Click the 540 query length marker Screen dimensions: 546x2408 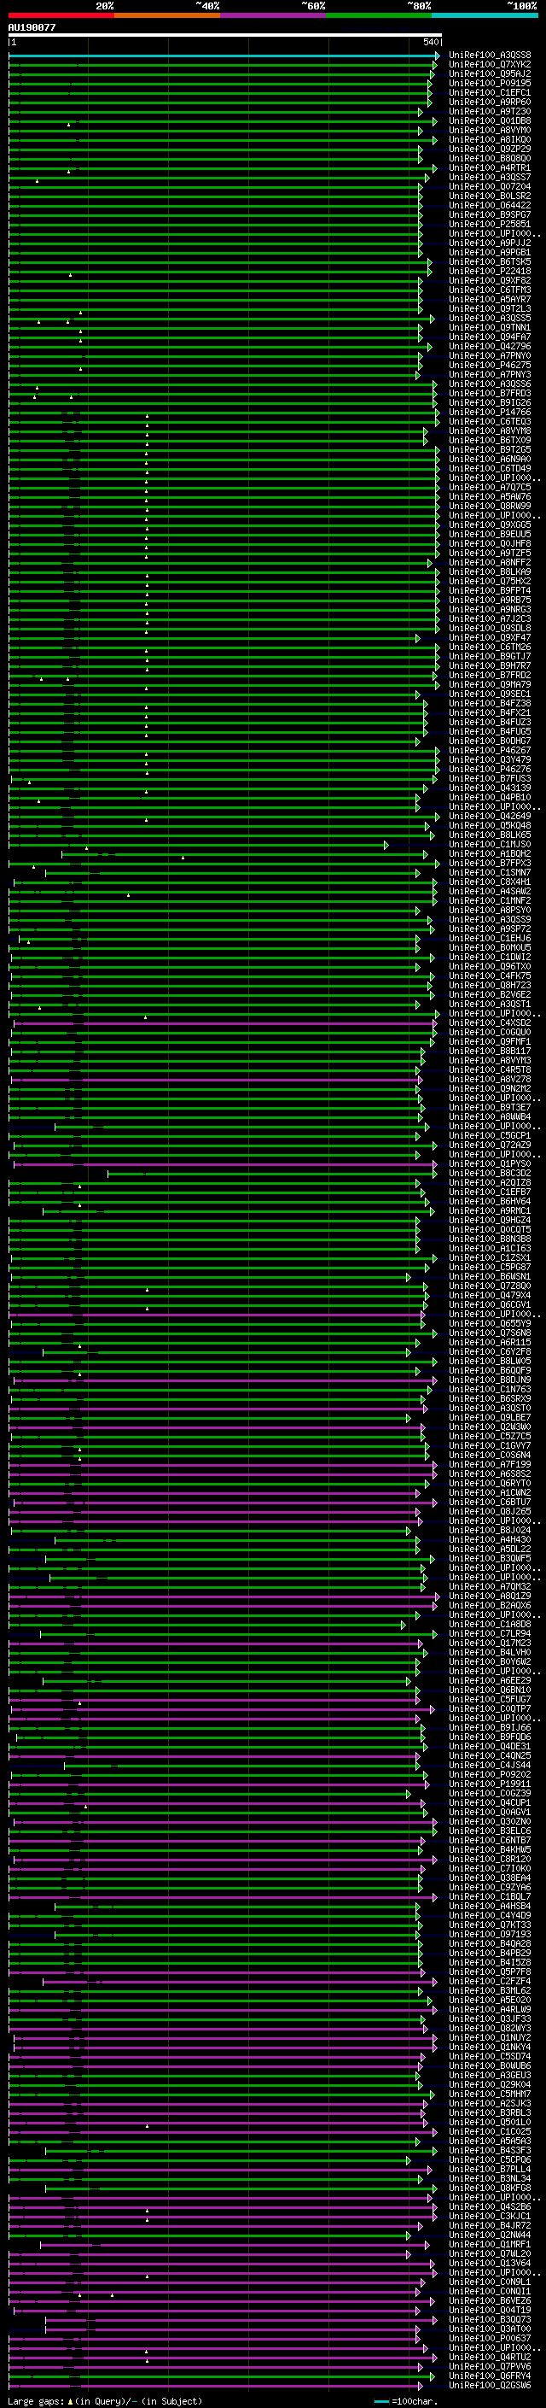[431, 42]
